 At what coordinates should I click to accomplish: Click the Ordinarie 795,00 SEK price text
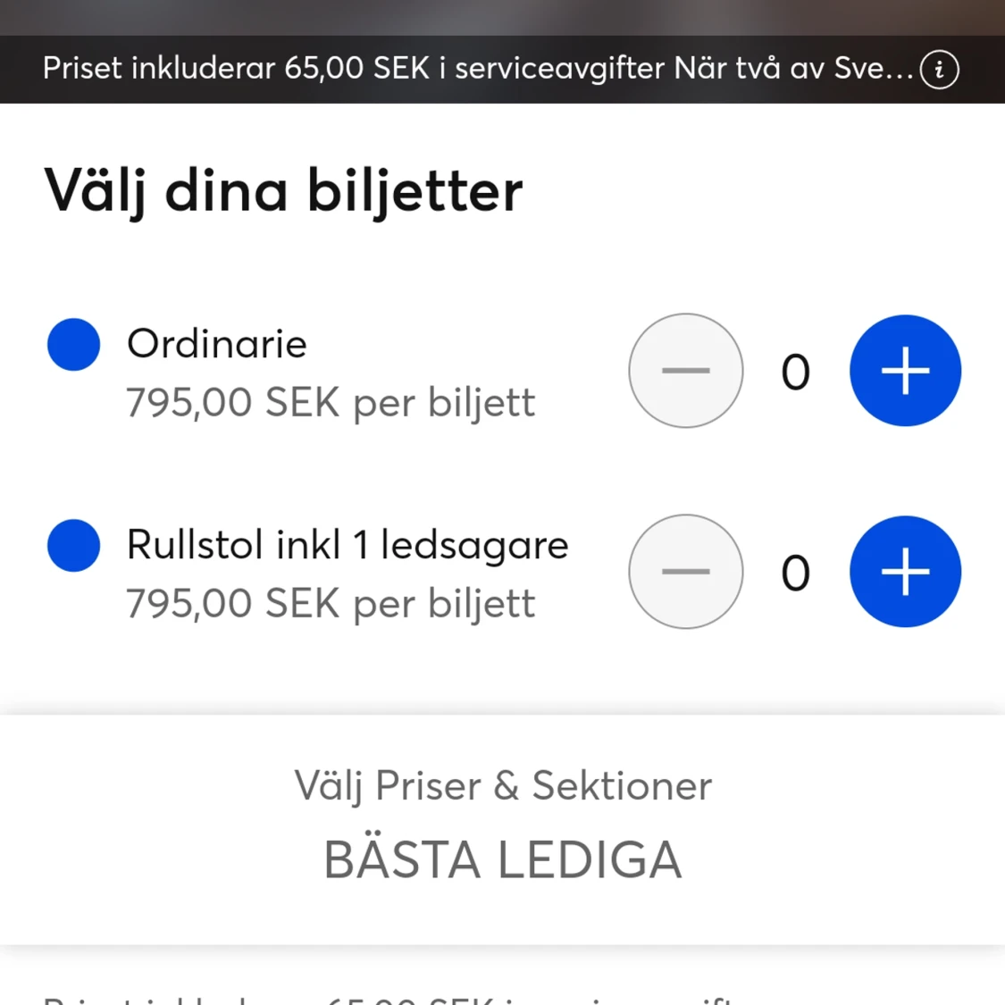tap(331, 403)
